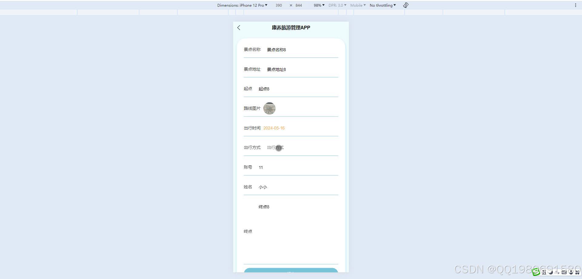Click the circular 路线图片 route image icon
The width and height of the screenshot is (582, 279).
coord(269,108)
